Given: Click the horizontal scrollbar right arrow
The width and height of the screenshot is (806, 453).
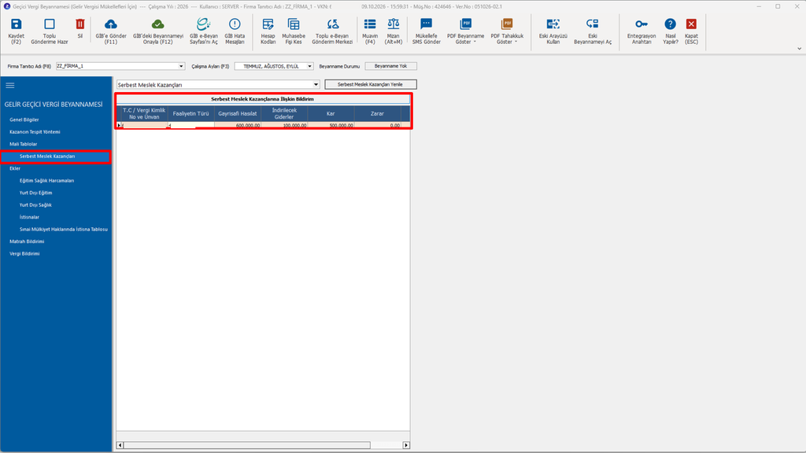Looking at the screenshot, I should tap(406, 445).
